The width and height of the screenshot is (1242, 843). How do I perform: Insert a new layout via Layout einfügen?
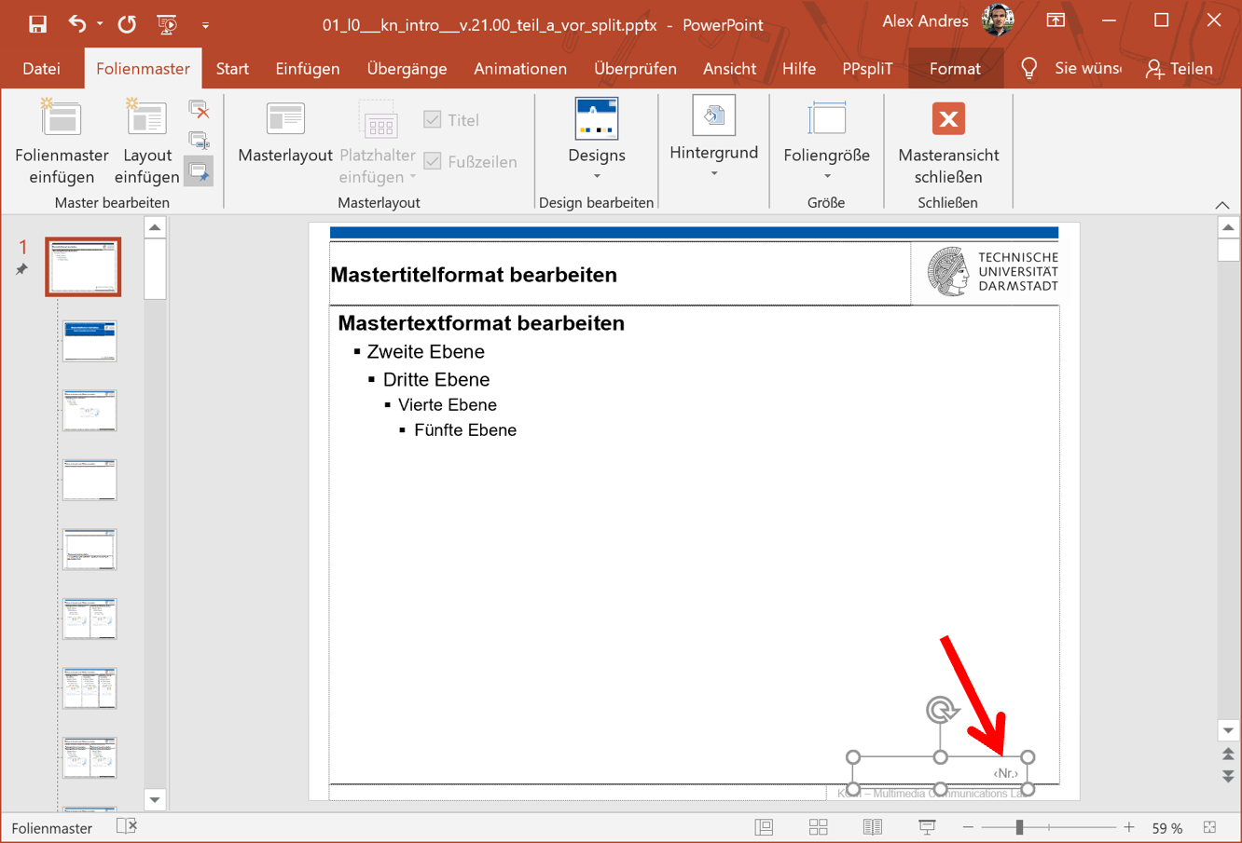coord(145,140)
